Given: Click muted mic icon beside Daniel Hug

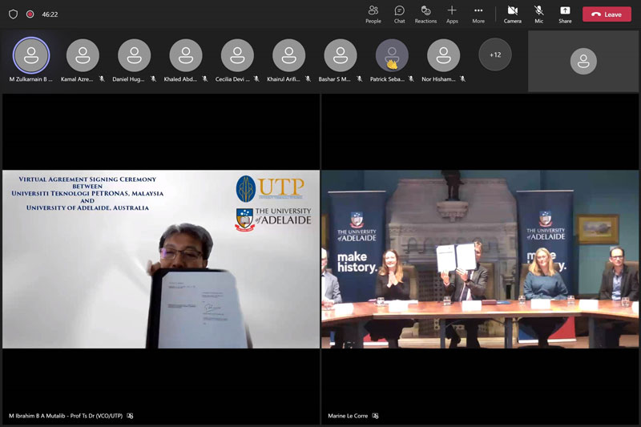Looking at the screenshot, I should [x=153, y=79].
